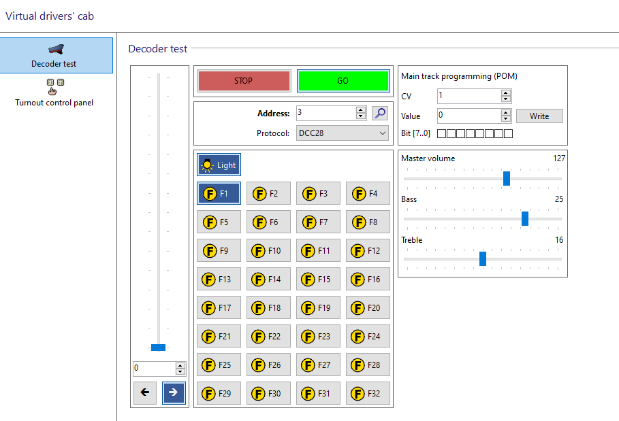
Task: Toggle function F1 on the decoder
Action: click(x=219, y=193)
